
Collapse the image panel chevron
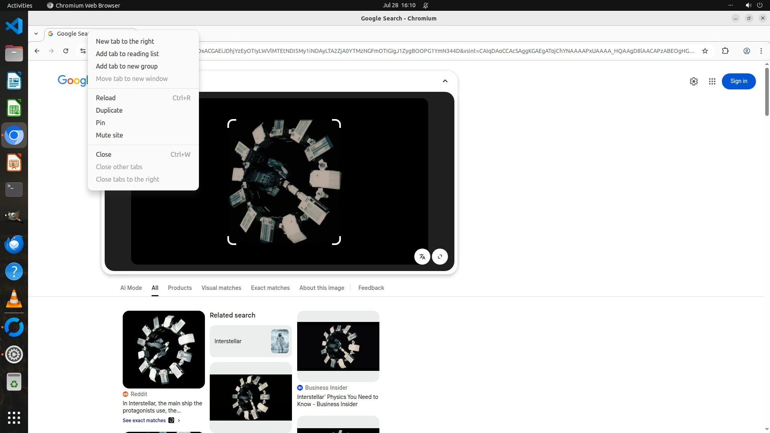[445, 81]
